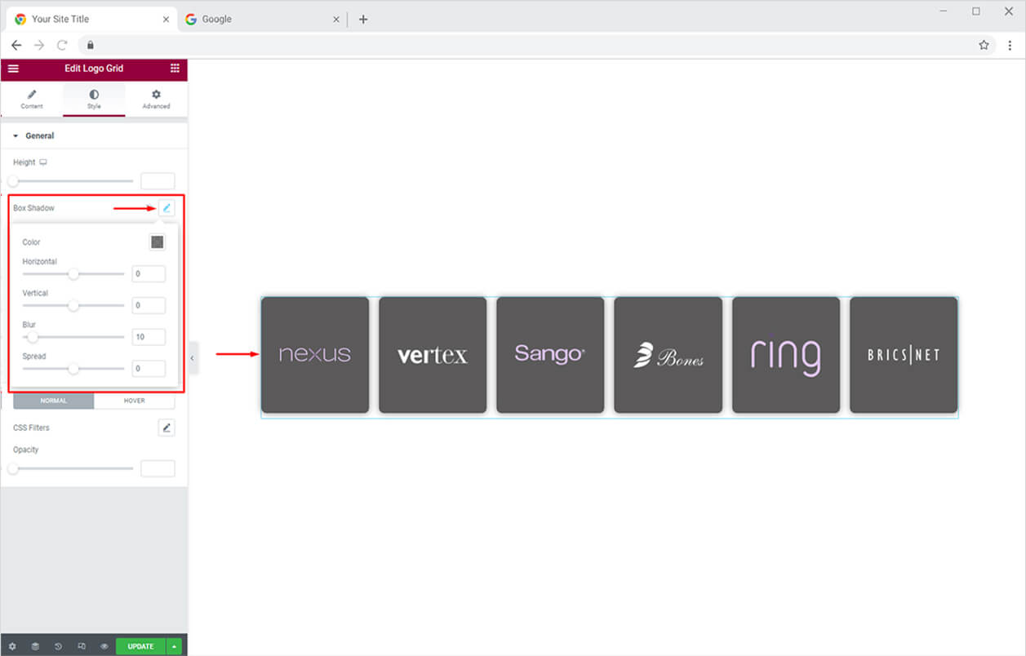Collapse the Elementor side panel
Viewport: 1026px width, 656px height.
pyautogui.click(x=193, y=358)
